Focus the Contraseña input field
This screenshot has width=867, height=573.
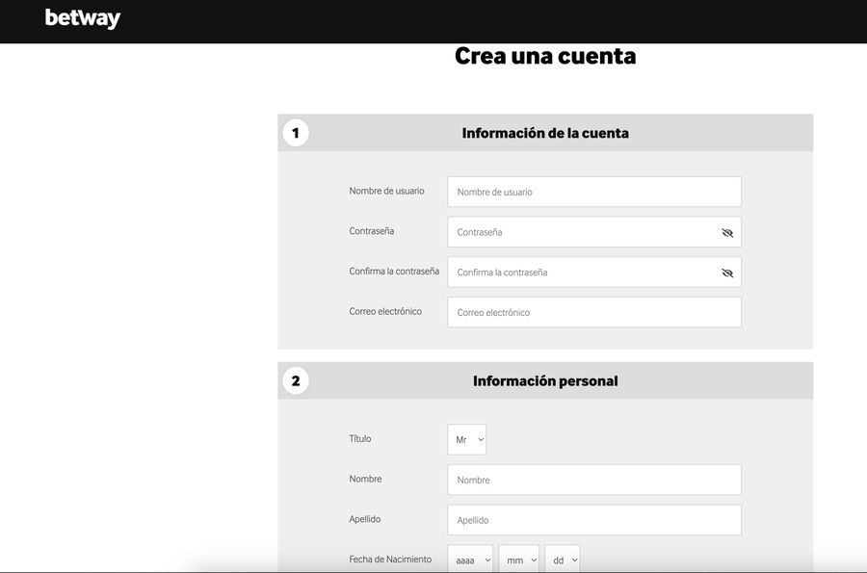pyautogui.click(x=594, y=232)
